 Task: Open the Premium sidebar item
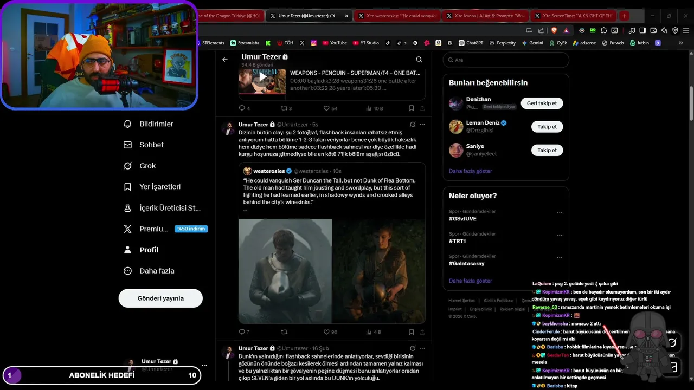165,229
